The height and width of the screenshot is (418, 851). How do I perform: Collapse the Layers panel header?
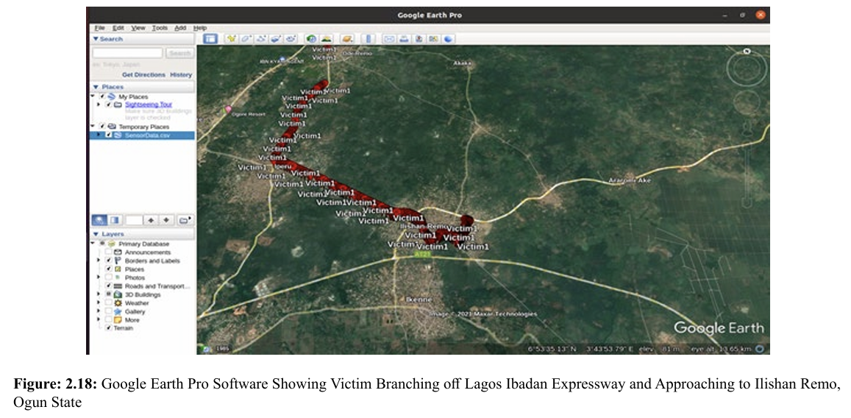96,234
